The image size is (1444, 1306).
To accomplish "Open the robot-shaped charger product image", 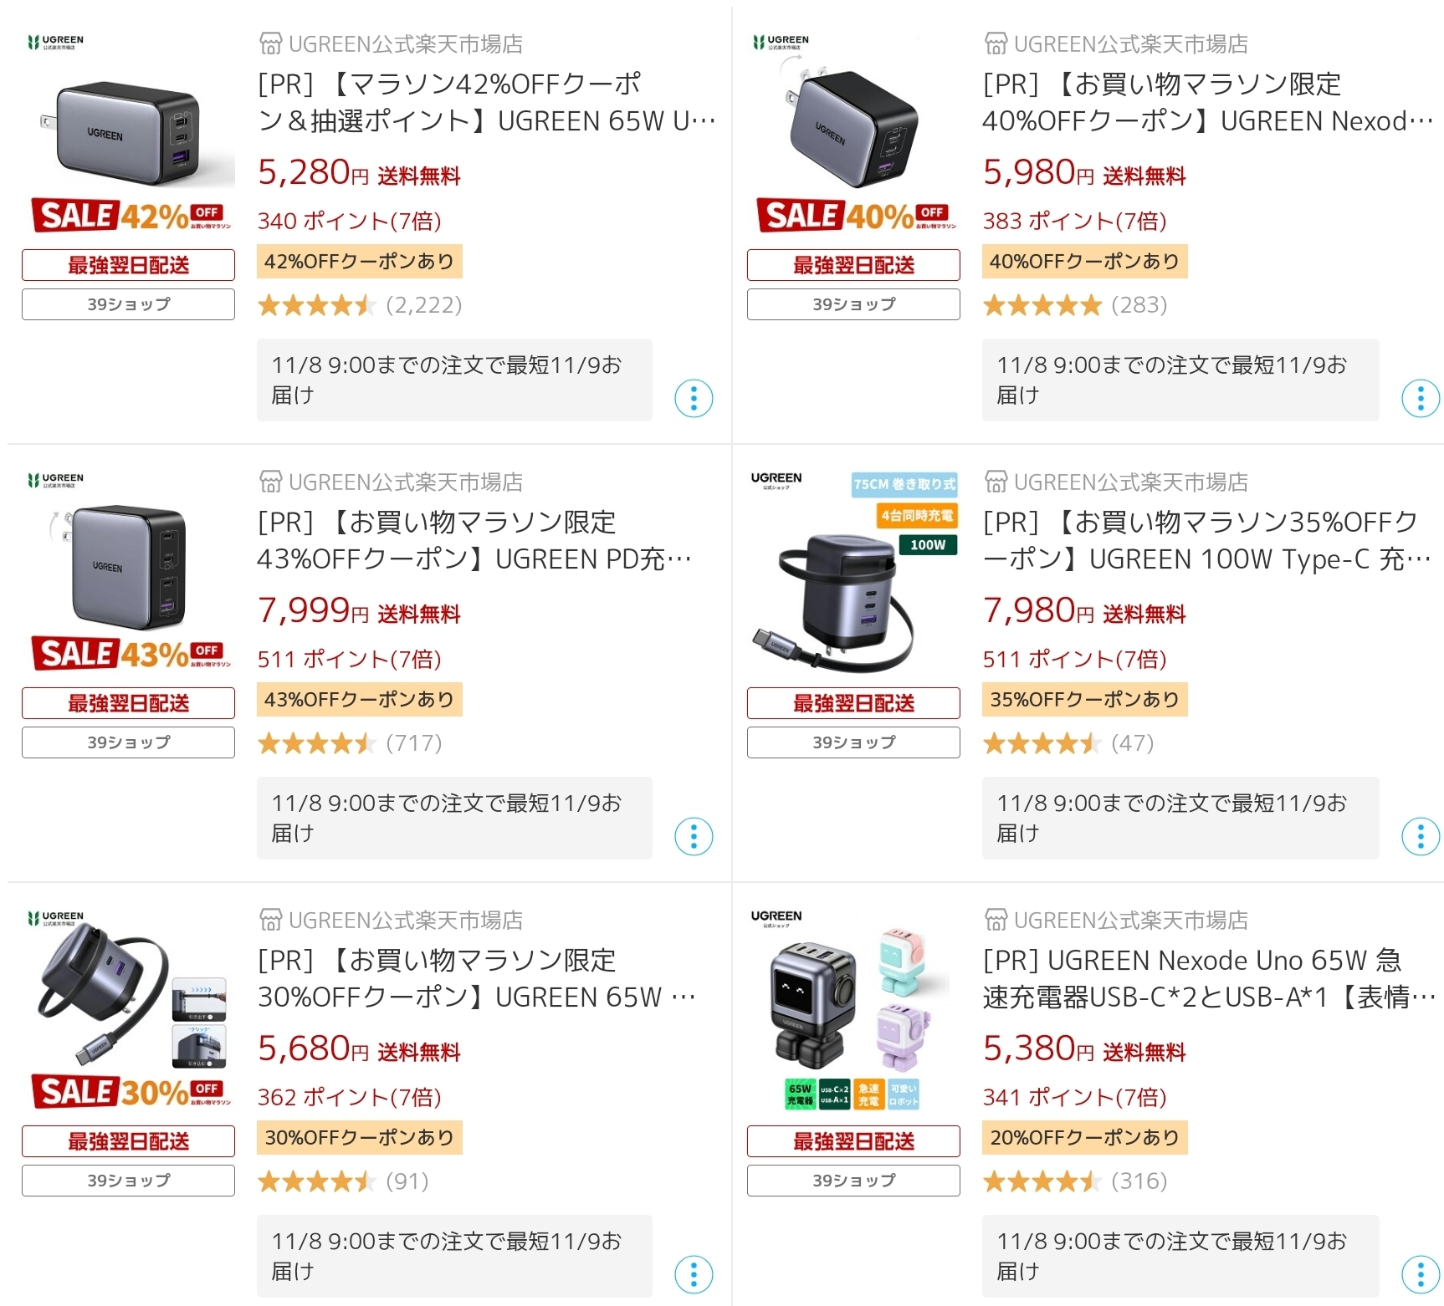I will pyautogui.click(x=853, y=1012).
